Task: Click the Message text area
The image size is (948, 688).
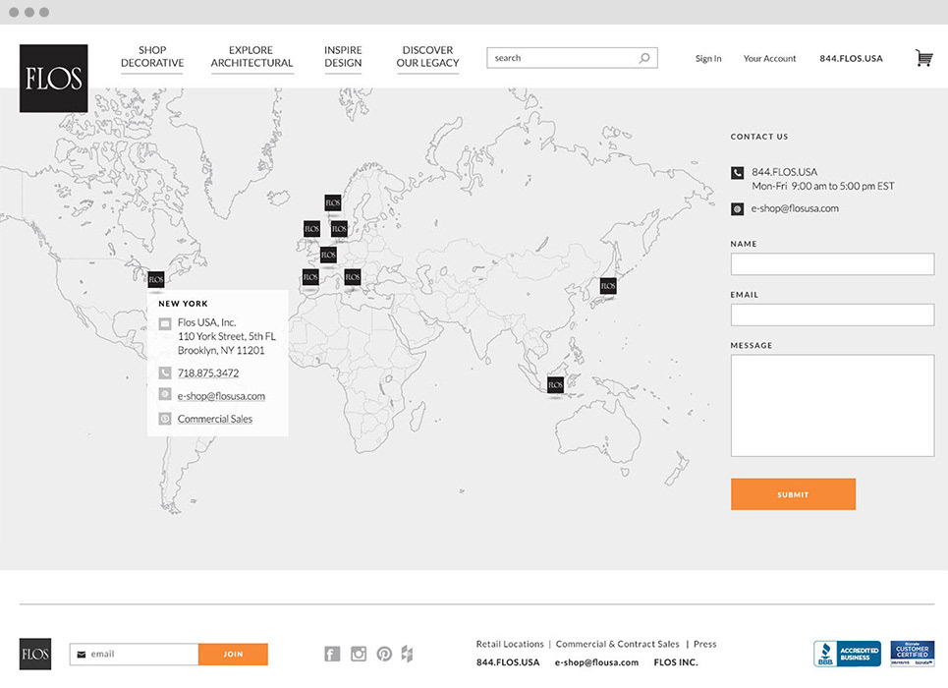Action: point(832,405)
